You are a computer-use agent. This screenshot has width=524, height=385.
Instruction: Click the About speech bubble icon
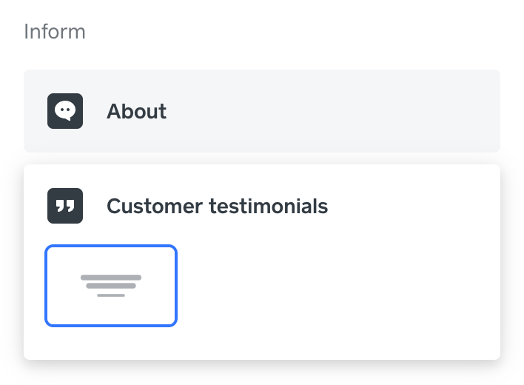point(65,111)
